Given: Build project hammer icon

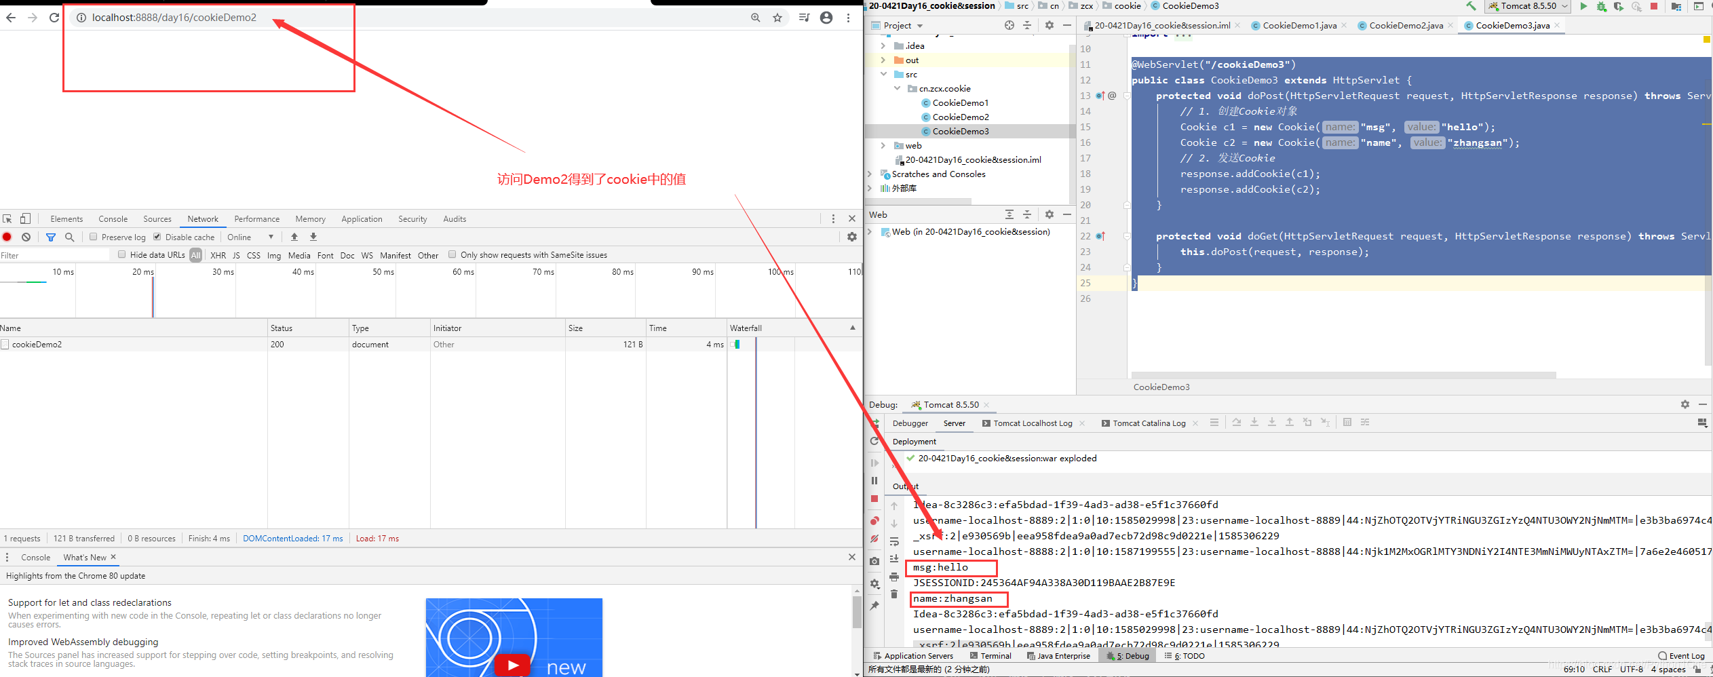Looking at the screenshot, I should 1471,6.
